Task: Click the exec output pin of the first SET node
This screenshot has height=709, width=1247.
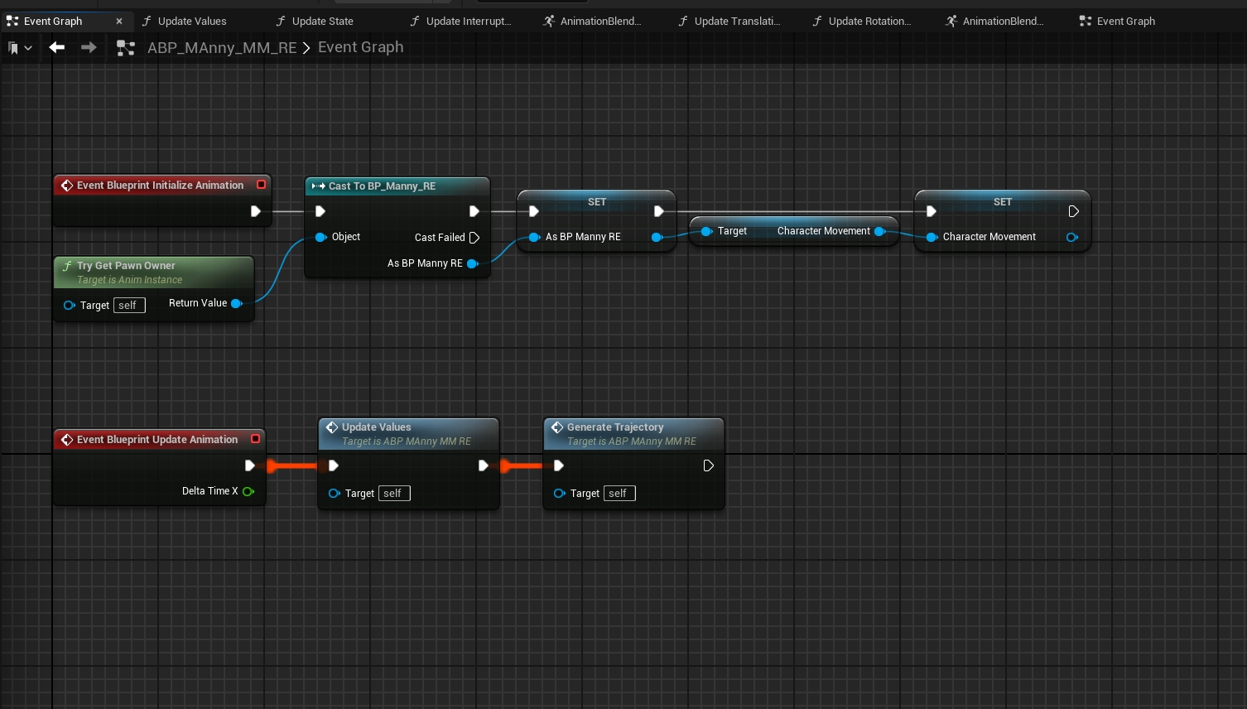Action: click(x=659, y=211)
